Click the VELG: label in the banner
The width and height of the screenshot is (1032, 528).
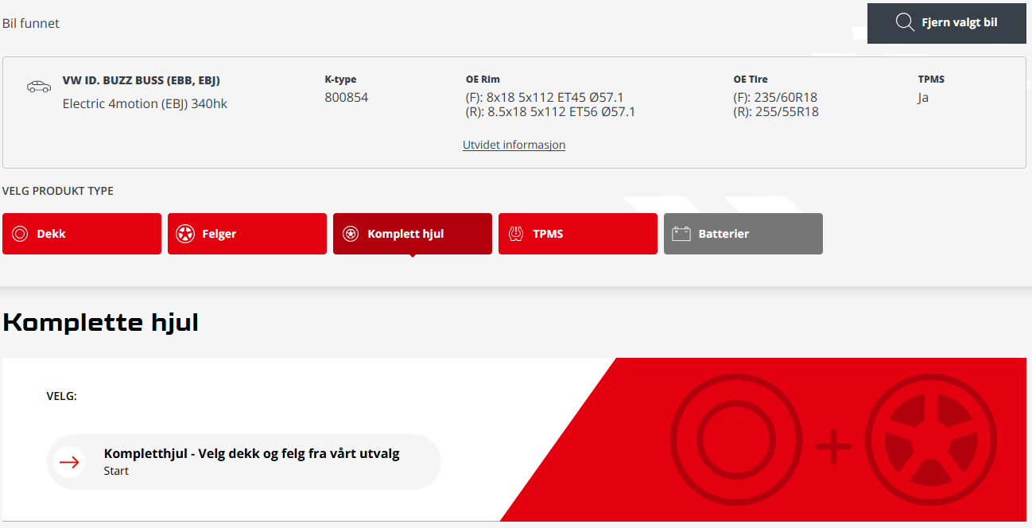coord(62,396)
